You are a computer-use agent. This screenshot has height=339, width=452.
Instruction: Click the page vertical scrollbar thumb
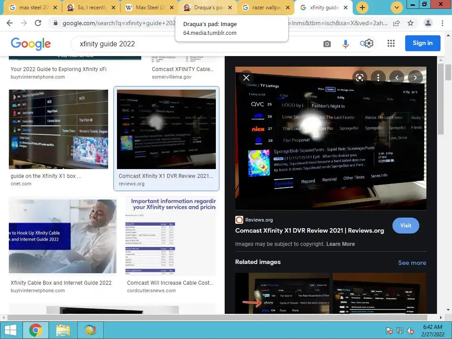(x=448, y=72)
